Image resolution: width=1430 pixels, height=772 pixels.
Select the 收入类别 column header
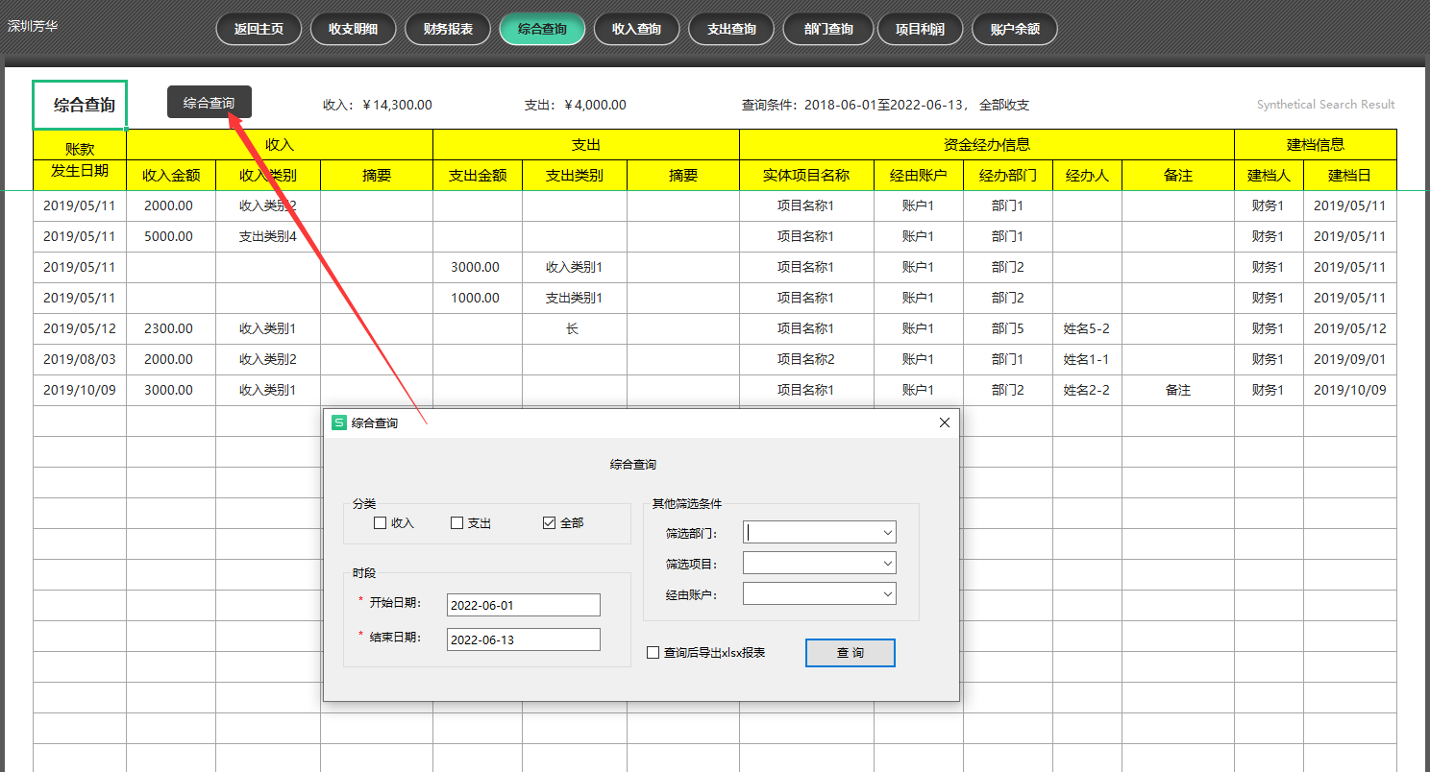268,175
